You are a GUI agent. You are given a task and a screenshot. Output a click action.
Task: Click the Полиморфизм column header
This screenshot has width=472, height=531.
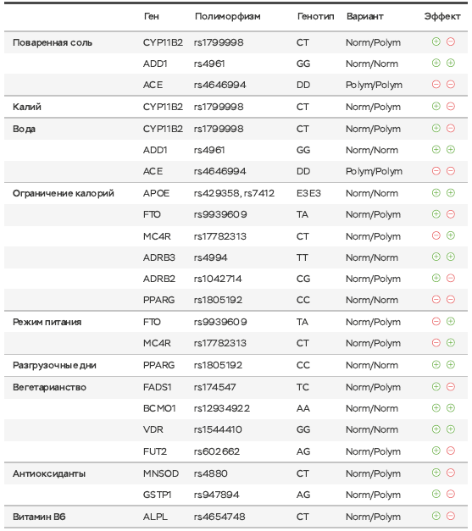(x=228, y=16)
